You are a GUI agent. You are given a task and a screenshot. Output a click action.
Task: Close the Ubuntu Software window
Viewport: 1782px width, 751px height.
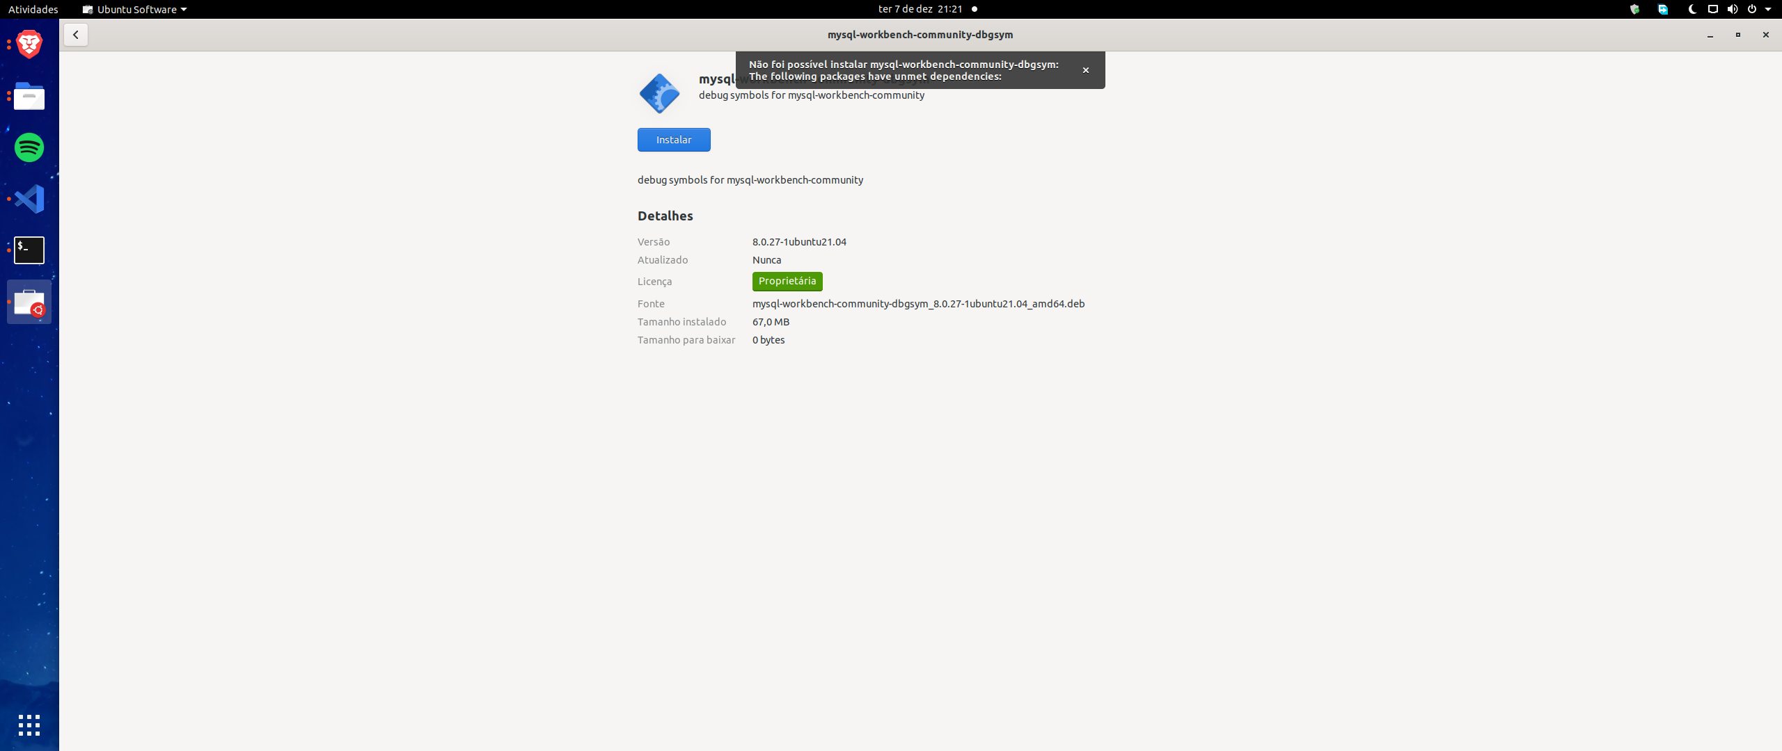tap(1765, 35)
